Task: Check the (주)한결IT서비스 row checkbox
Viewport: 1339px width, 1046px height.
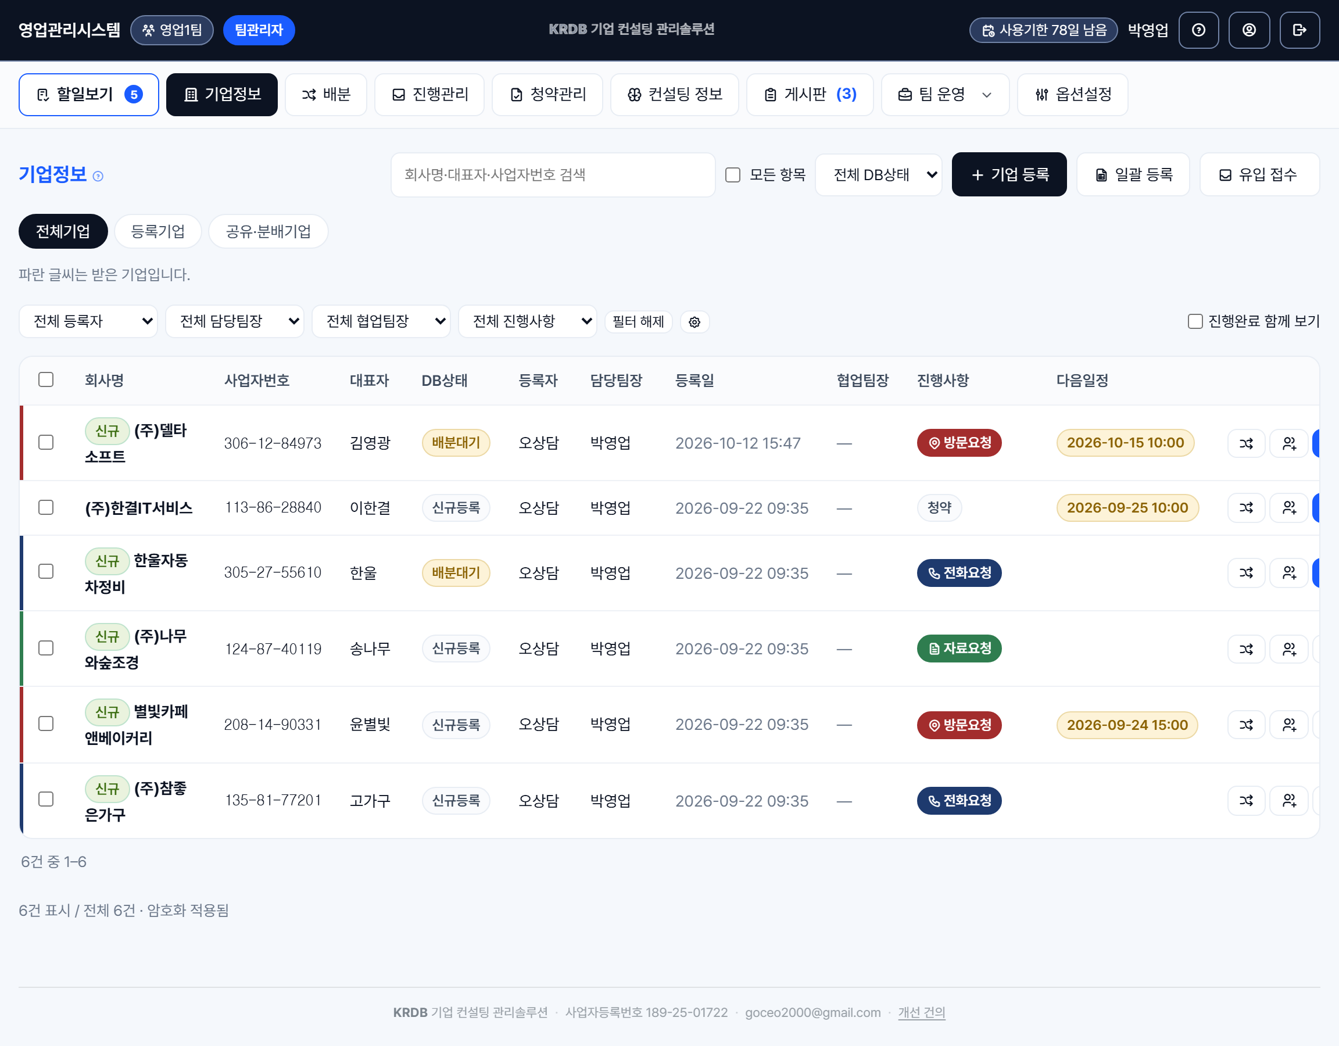Action: pos(46,507)
